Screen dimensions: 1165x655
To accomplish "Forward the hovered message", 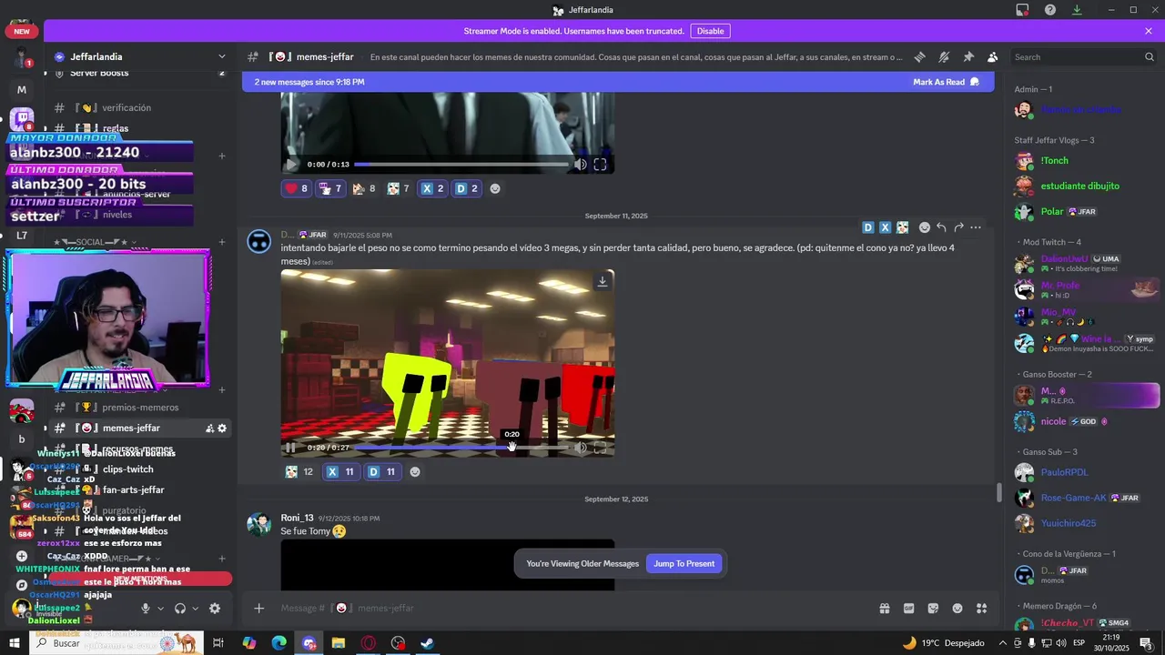I will (958, 227).
